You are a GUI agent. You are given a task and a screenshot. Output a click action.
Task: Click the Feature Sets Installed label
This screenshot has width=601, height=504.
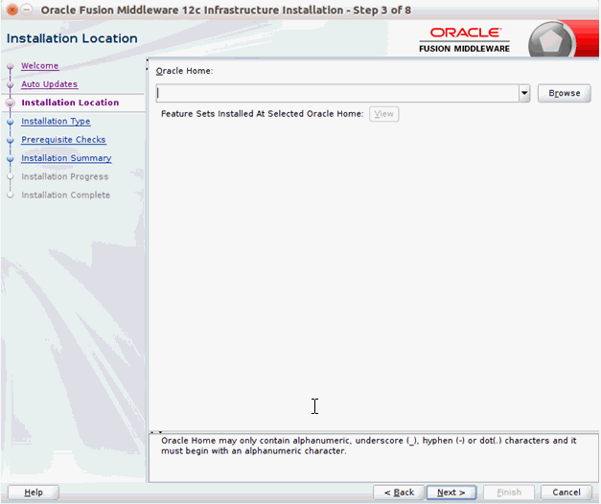(x=263, y=114)
